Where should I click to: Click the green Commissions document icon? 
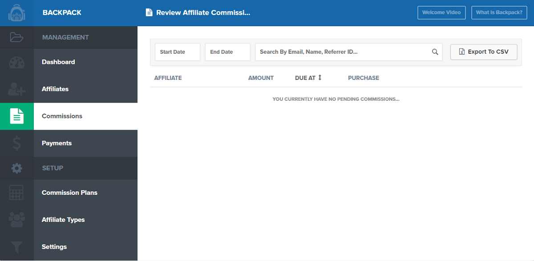tap(17, 116)
